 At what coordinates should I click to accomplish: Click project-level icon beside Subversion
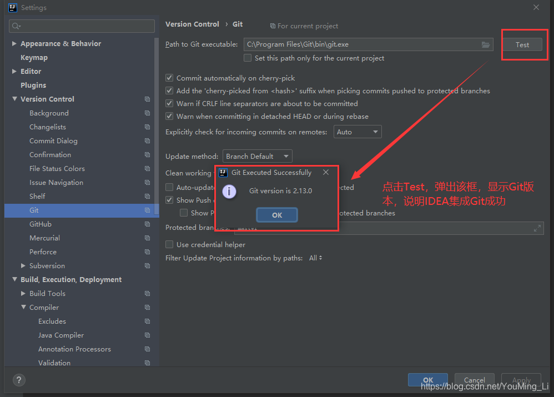pyautogui.click(x=147, y=266)
